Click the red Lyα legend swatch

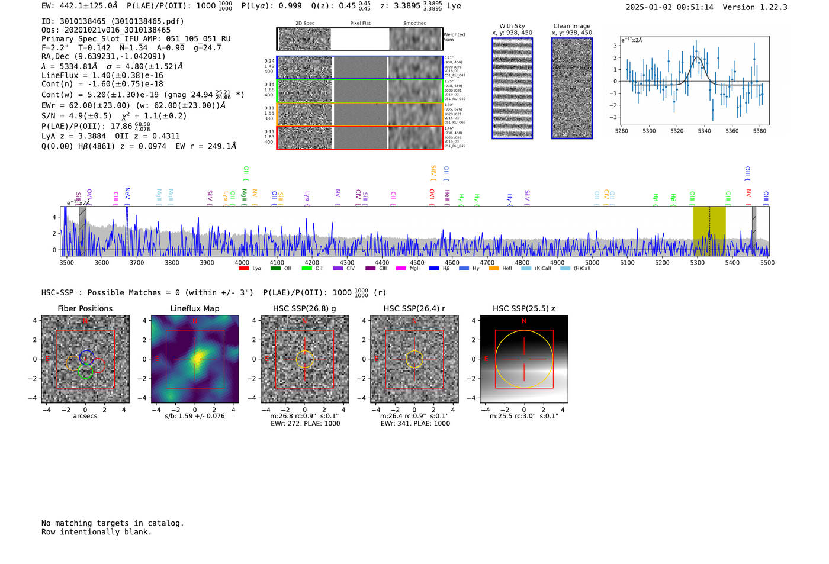pyautogui.click(x=243, y=269)
